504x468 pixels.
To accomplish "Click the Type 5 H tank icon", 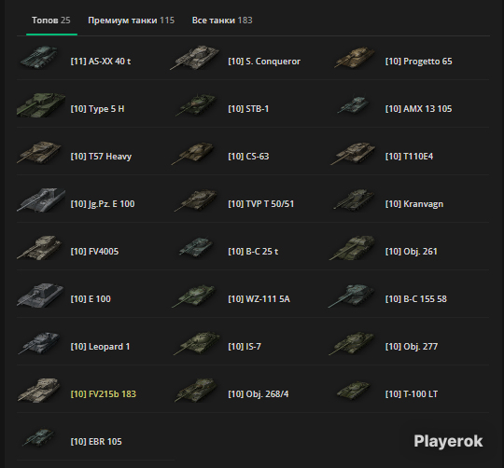I will (41, 105).
